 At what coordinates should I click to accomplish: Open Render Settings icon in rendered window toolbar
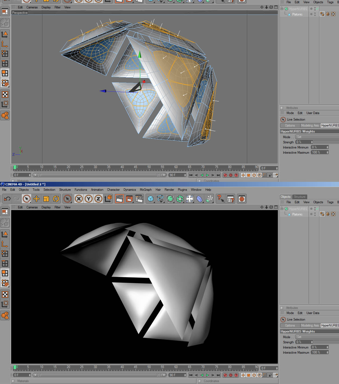tap(139, 199)
